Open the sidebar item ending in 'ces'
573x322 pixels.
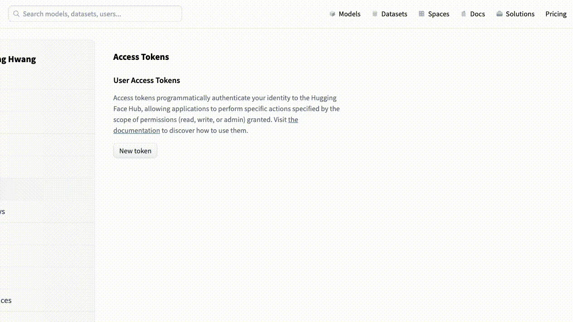point(5,300)
